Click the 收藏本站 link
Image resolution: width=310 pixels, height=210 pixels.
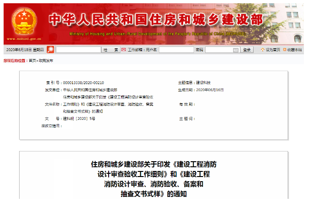294,50
